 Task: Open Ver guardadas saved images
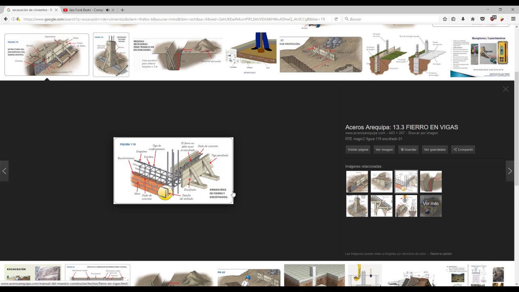point(435,150)
